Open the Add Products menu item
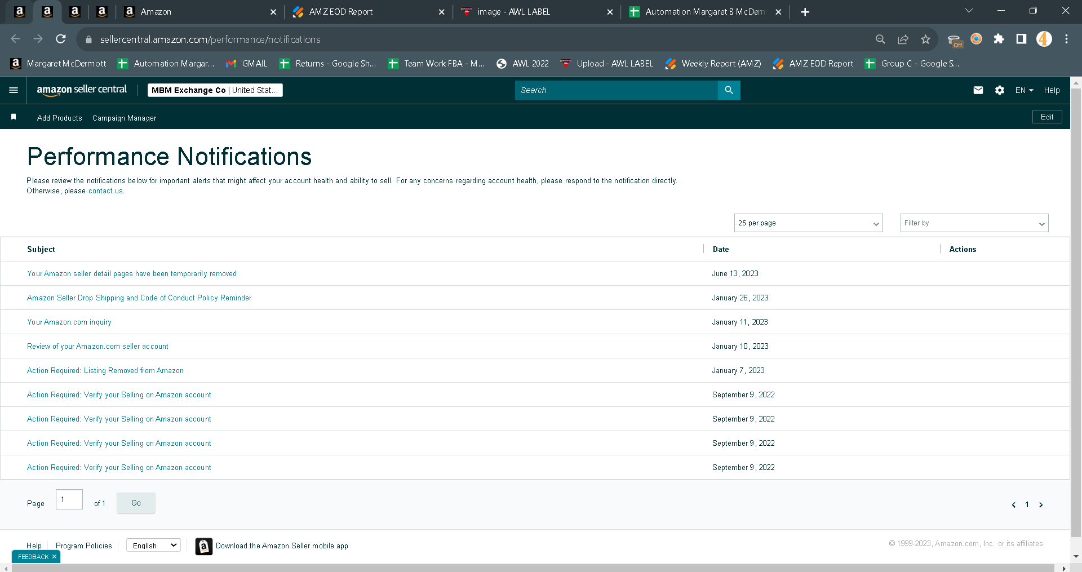Viewport: 1082px width, 572px height. click(x=60, y=118)
